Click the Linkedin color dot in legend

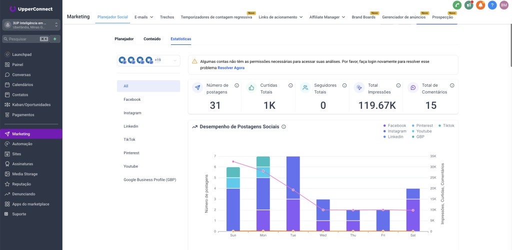click(x=384, y=137)
